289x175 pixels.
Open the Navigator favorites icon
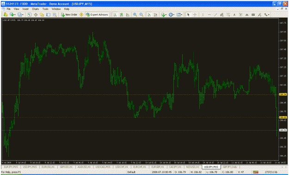(x=42, y=15)
